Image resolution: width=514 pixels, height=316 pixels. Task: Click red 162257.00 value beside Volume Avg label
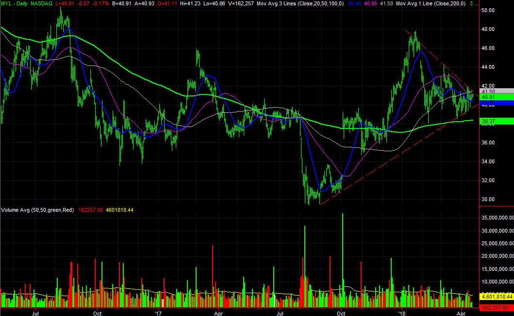pyautogui.click(x=90, y=210)
